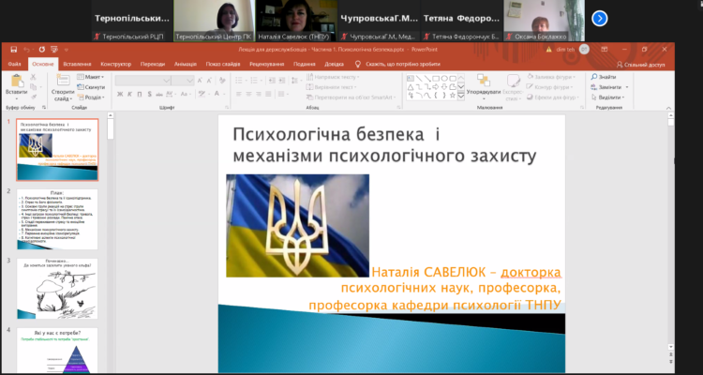Toggle bold Ж formatting

tap(120, 94)
